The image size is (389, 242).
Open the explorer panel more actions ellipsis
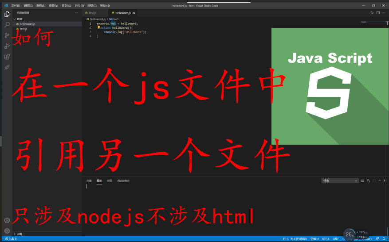77,13
